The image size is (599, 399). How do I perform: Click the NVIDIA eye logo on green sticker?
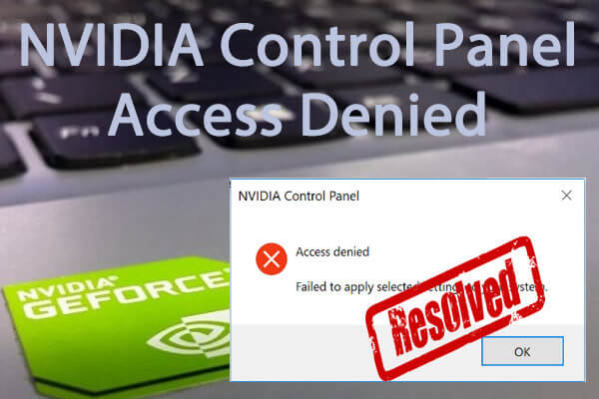(189, 336)
